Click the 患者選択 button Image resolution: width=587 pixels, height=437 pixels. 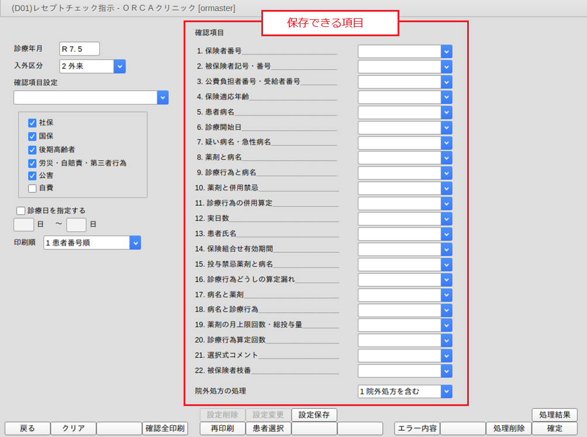[x=268, y=429]
